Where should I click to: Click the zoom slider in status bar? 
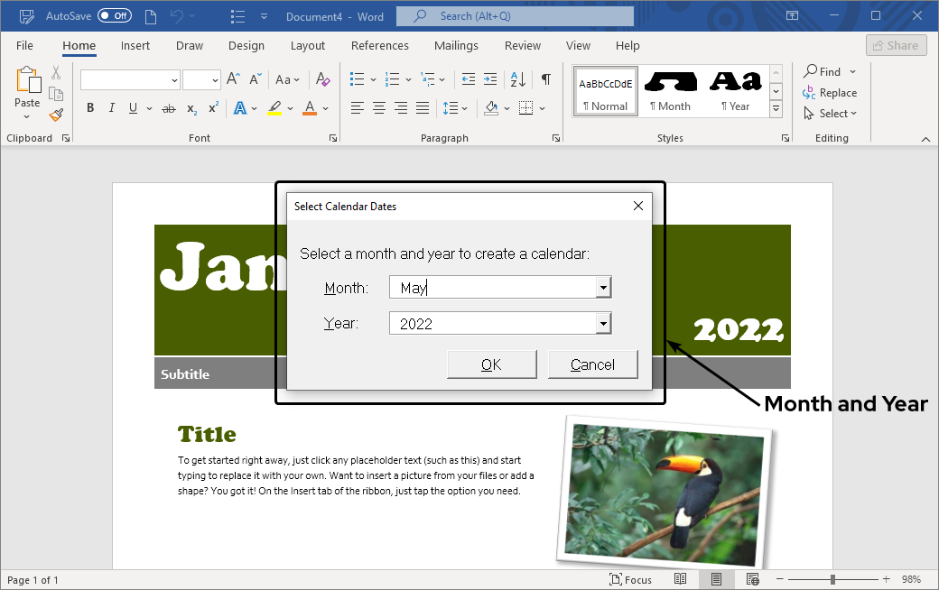832,579
